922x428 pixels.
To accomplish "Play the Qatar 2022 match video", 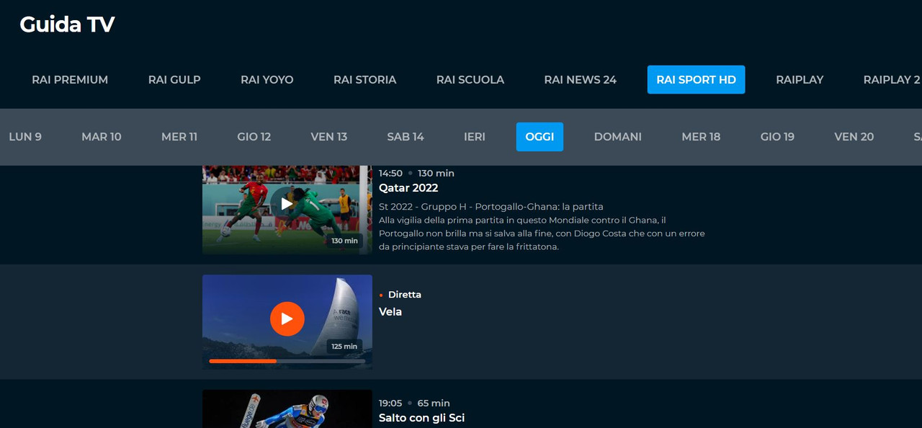I will click(287, 204).
